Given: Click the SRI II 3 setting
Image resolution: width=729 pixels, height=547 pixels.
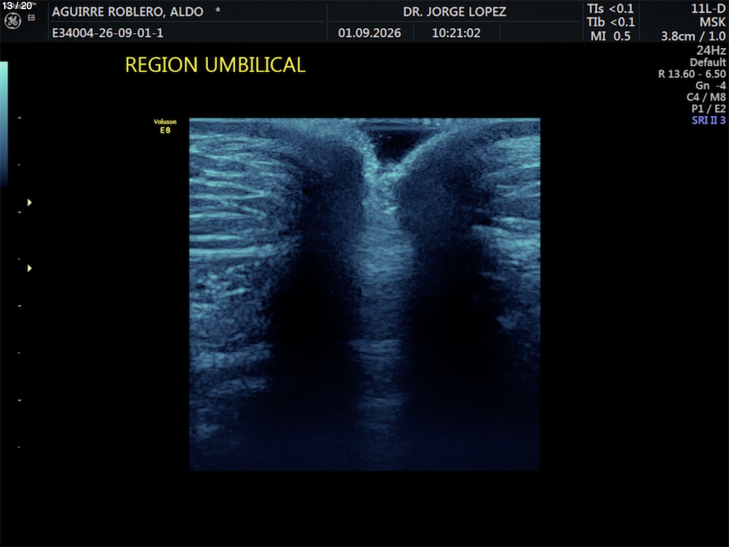Looking at the screenshot, I should tap(709, 120).
